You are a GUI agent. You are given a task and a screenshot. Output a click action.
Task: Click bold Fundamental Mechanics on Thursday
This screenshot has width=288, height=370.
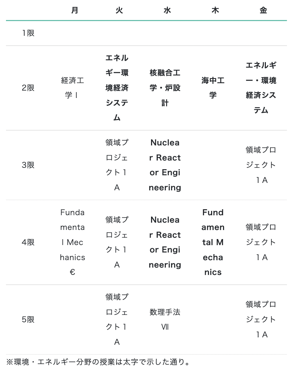[x=213, y=242]
